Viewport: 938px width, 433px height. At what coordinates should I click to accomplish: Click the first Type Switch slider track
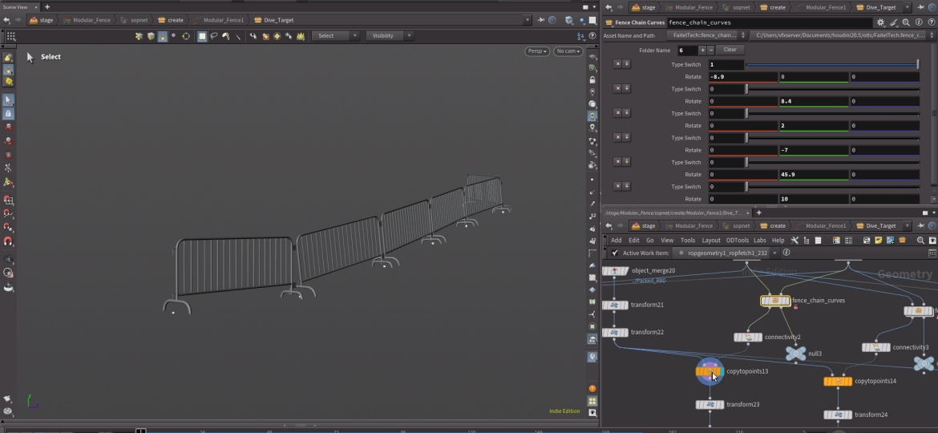tap(832, 65)
